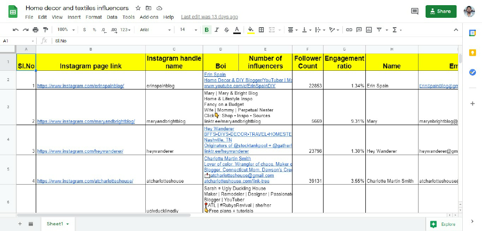Open horizontal align dropdown
Image resolution: width=482 pixels, height=231 pixels.
[x=292, y=30]
